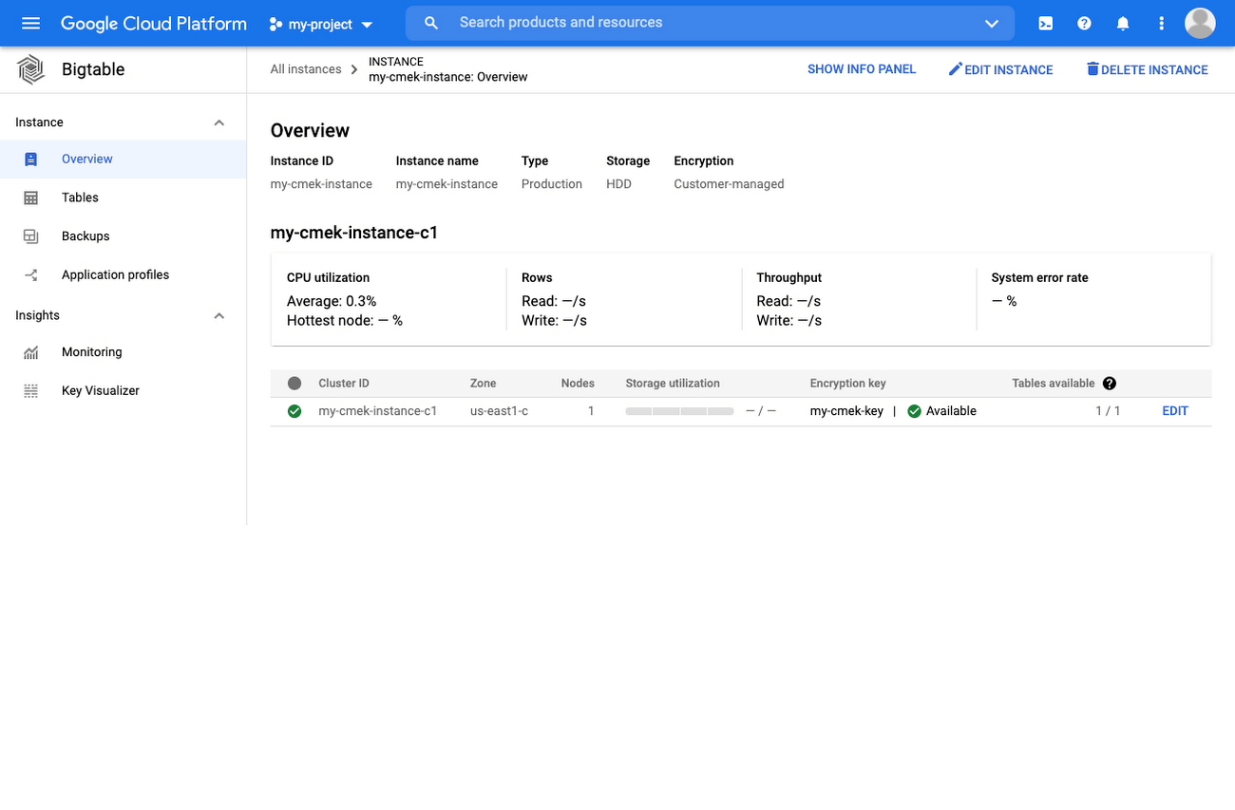The height and width of the screenshot is (810, 1235).
Task: Collapse the Insights section in the sidebar
Action: [218, 315]
